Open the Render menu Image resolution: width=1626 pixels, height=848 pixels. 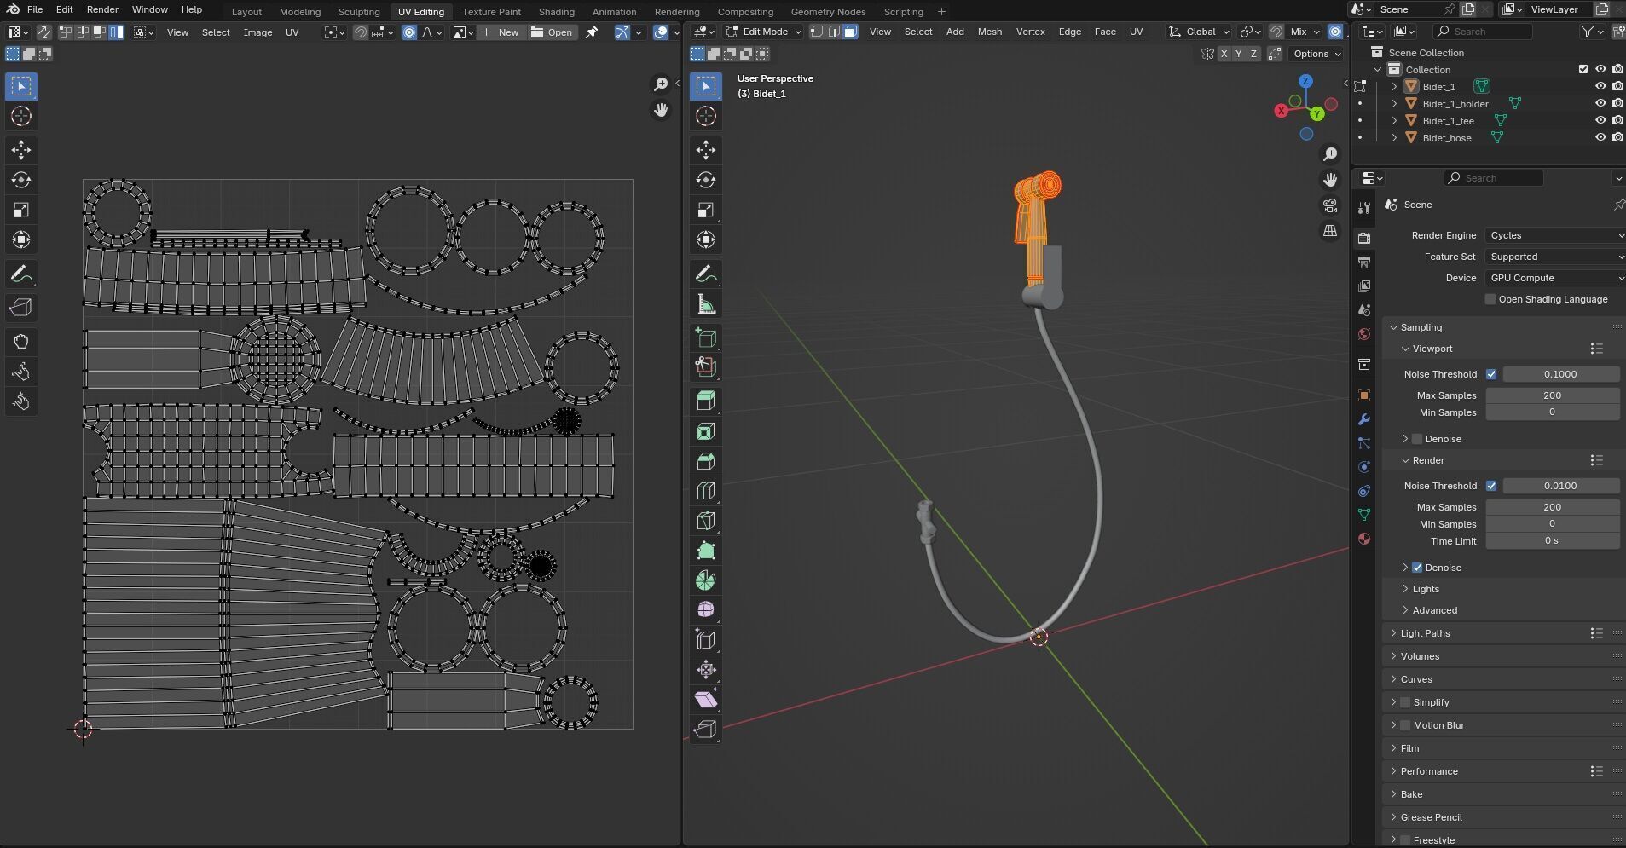(x=102, y=9)
